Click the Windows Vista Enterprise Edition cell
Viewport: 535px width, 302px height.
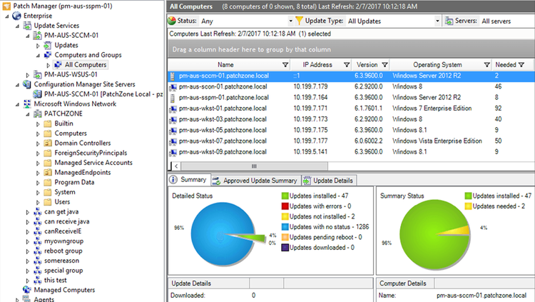click(437, 141)
